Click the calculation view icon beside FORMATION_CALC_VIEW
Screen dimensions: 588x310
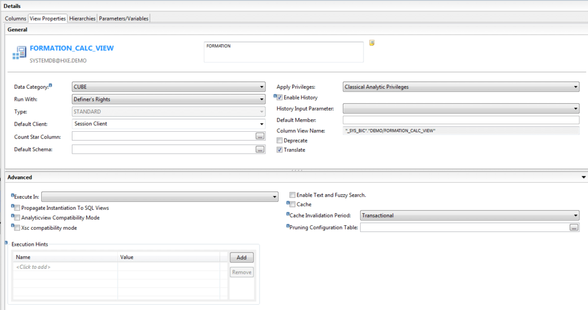[x=19, y=53]
